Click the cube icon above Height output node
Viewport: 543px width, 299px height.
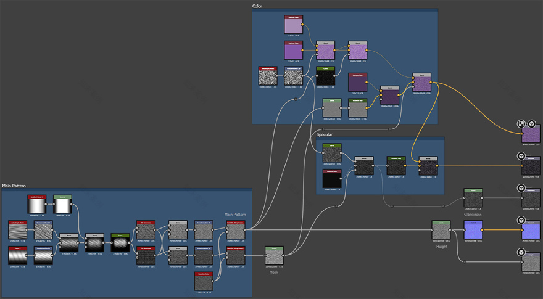(x=521, y=252)
